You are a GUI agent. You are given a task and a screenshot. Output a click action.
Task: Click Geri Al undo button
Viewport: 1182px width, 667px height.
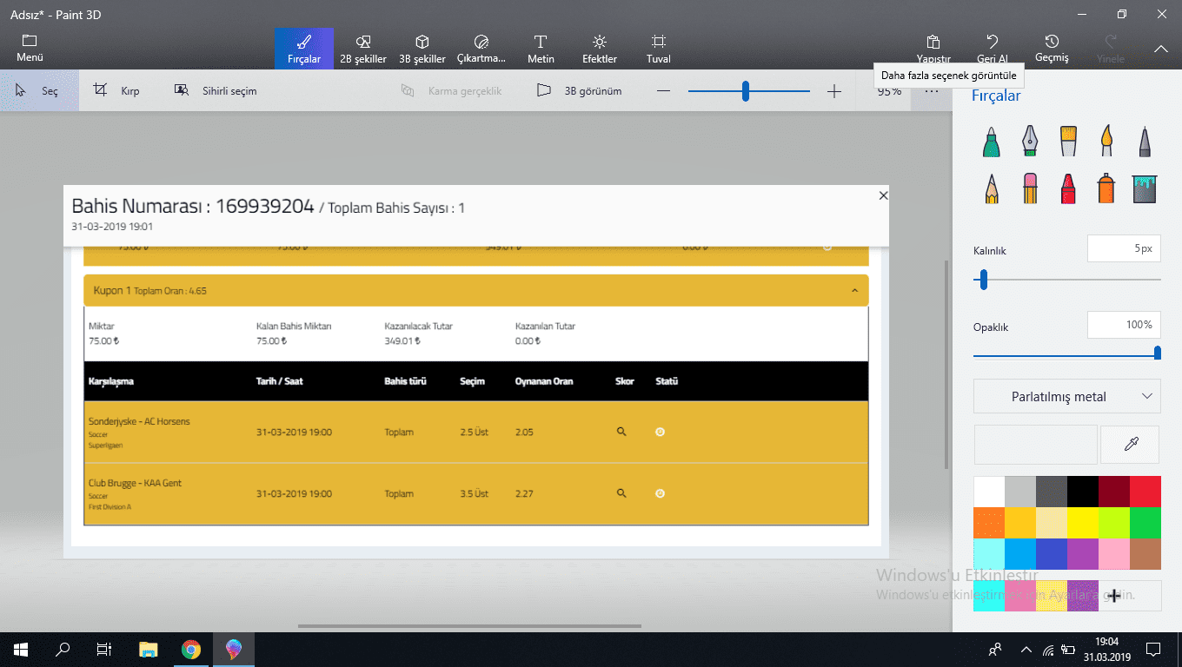click(x=993, y=49)
